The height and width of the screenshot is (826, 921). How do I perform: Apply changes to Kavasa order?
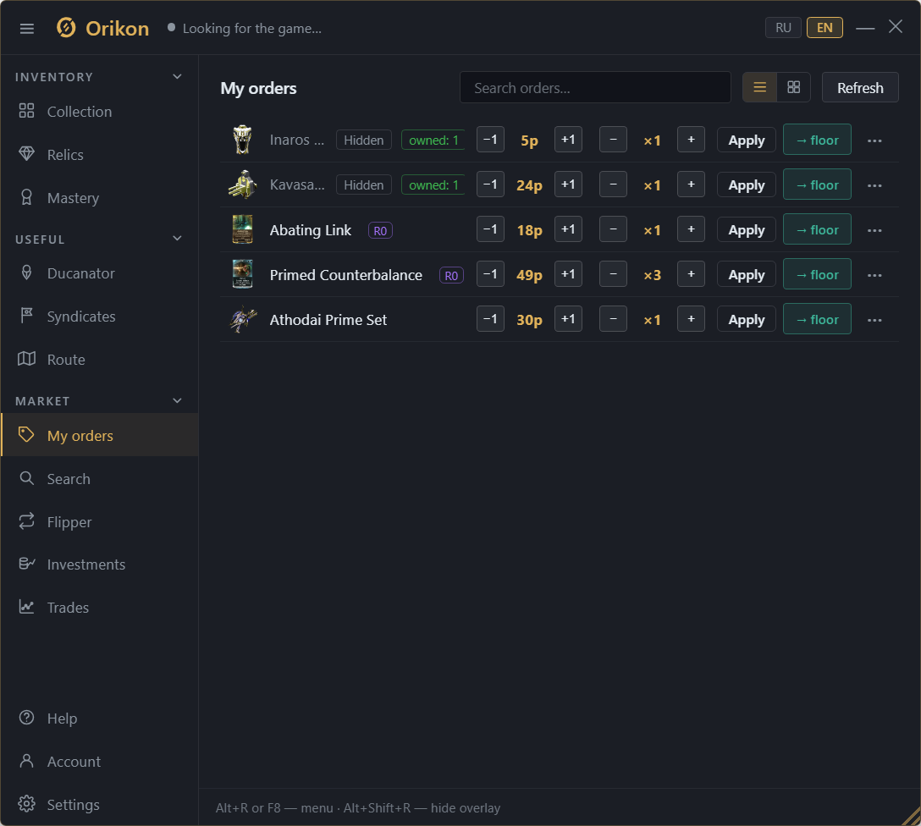(746, 184)
